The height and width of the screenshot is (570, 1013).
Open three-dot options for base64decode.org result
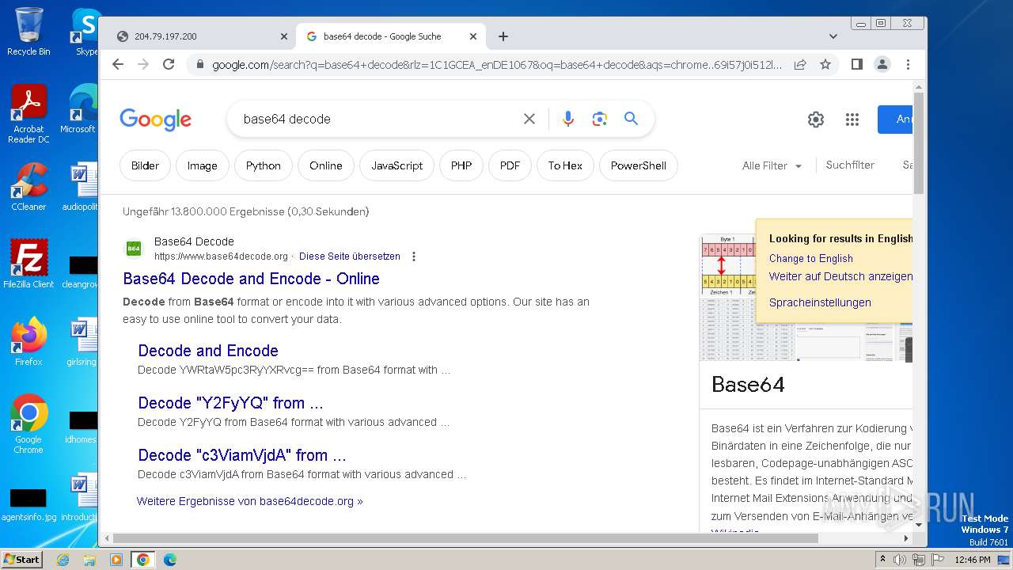(x=413, y=256)
